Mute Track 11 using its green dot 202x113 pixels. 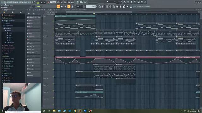tap(53, 90)
